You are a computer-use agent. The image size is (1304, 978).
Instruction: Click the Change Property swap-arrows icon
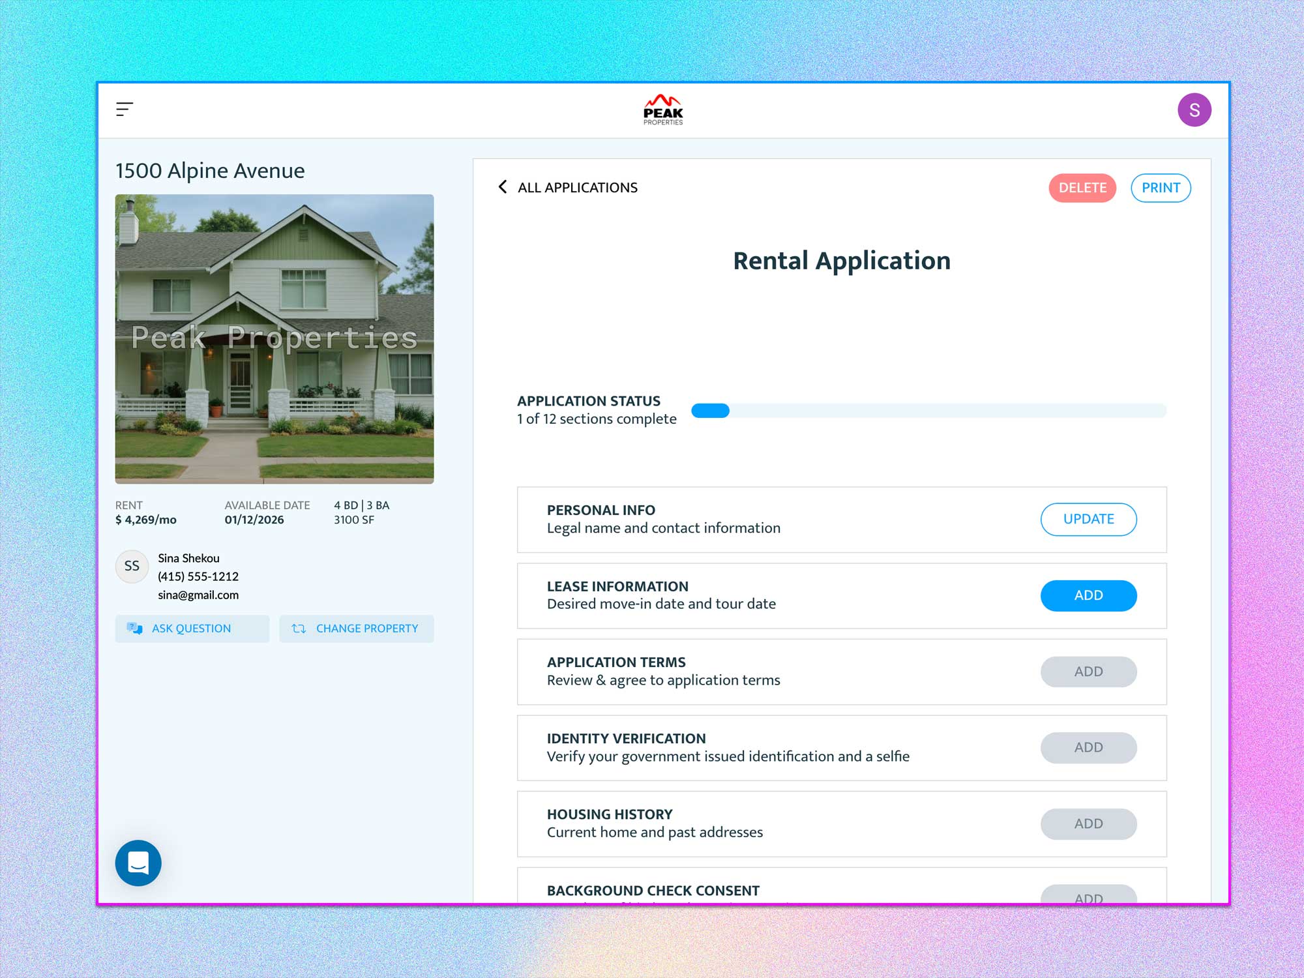pos(299,629)
